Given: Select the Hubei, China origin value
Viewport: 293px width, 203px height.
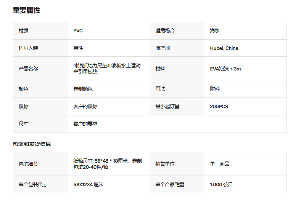Looking at the screenshot, I should 224,48.
